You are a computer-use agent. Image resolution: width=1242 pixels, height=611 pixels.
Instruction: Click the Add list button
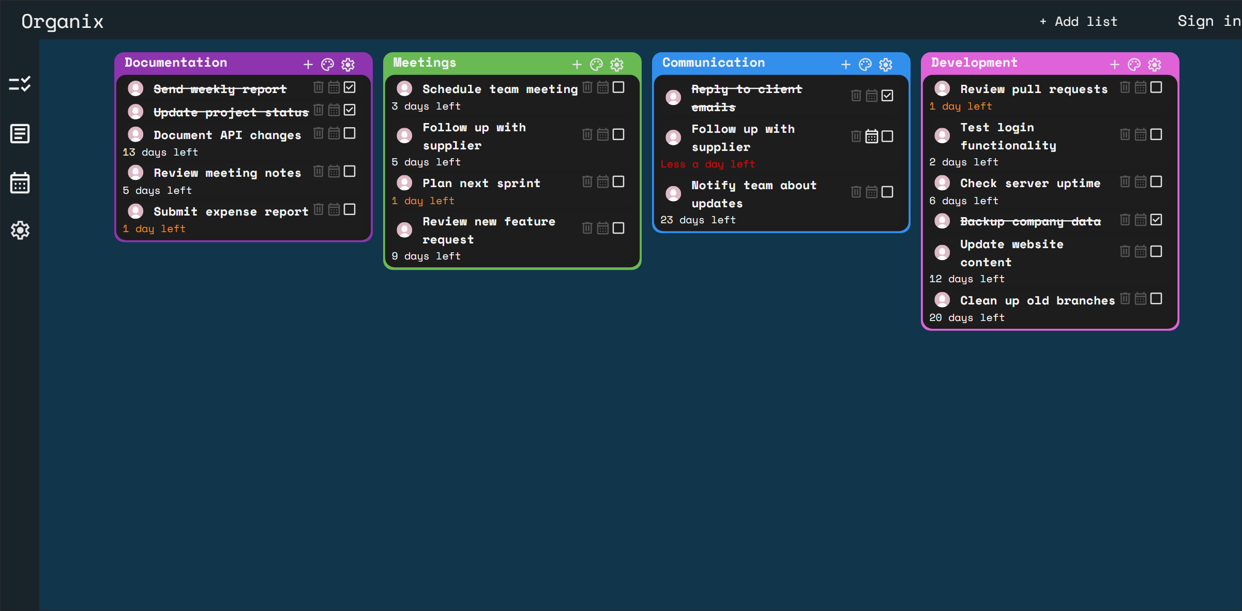1079,22
